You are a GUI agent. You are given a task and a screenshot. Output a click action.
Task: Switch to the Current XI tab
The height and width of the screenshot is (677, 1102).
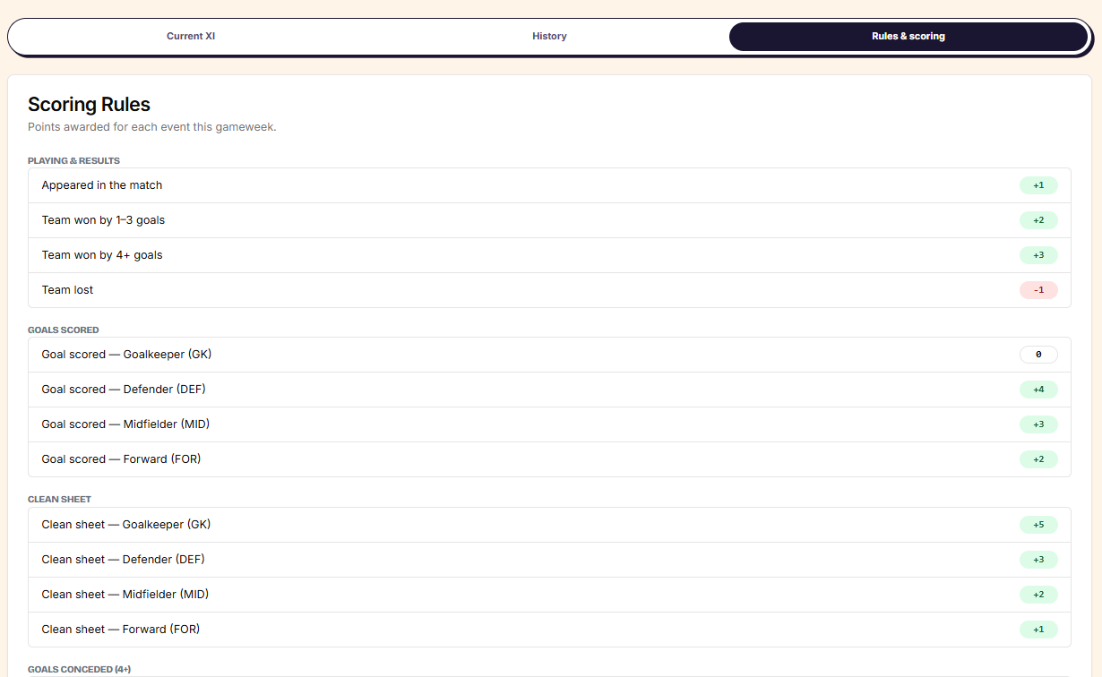click(x=191, y=37)
